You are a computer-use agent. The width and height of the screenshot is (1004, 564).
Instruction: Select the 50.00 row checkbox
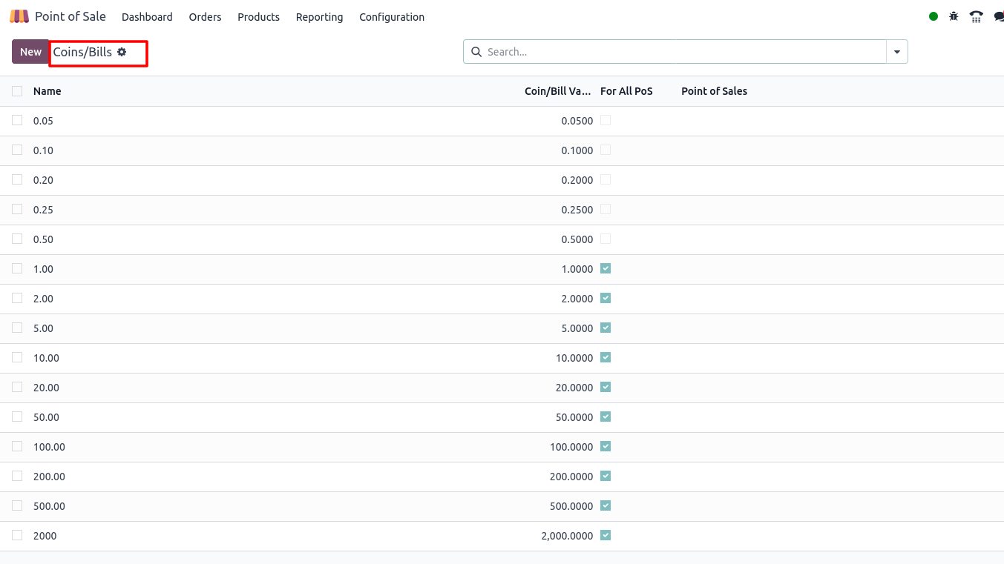(17, 417)
